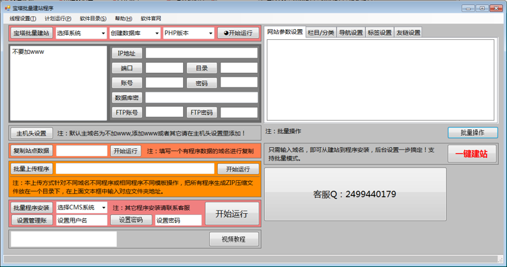Open the 线程设置 menu

[x=23, y=19]
